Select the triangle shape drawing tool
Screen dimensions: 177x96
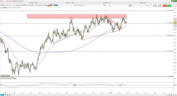42,5
